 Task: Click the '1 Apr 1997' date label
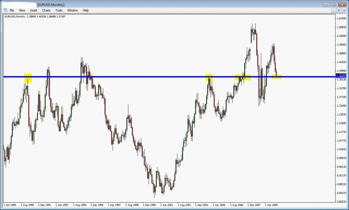114,205
